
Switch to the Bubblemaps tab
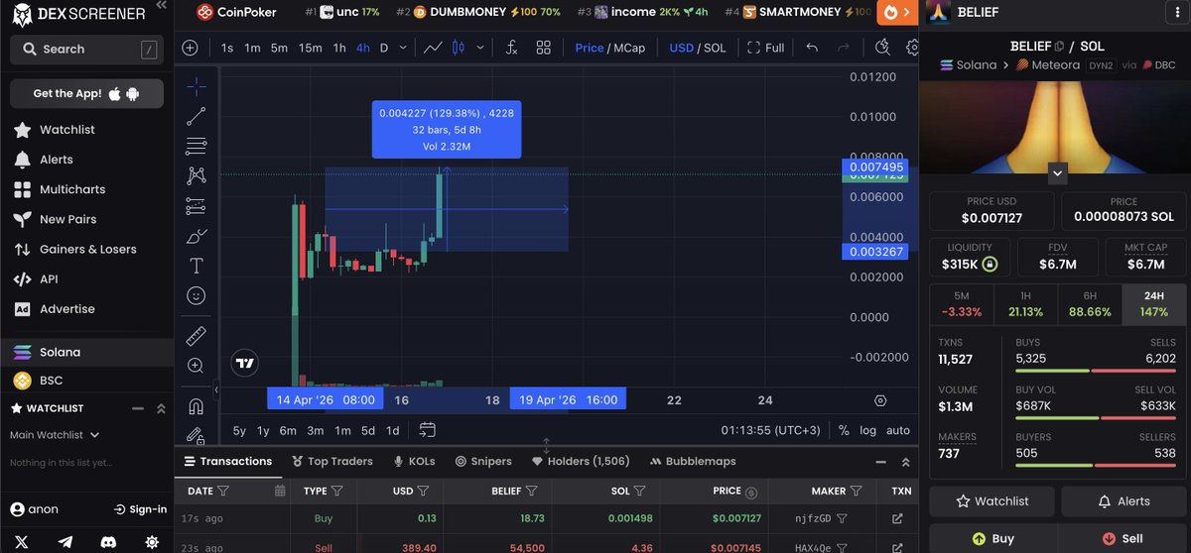693,461
